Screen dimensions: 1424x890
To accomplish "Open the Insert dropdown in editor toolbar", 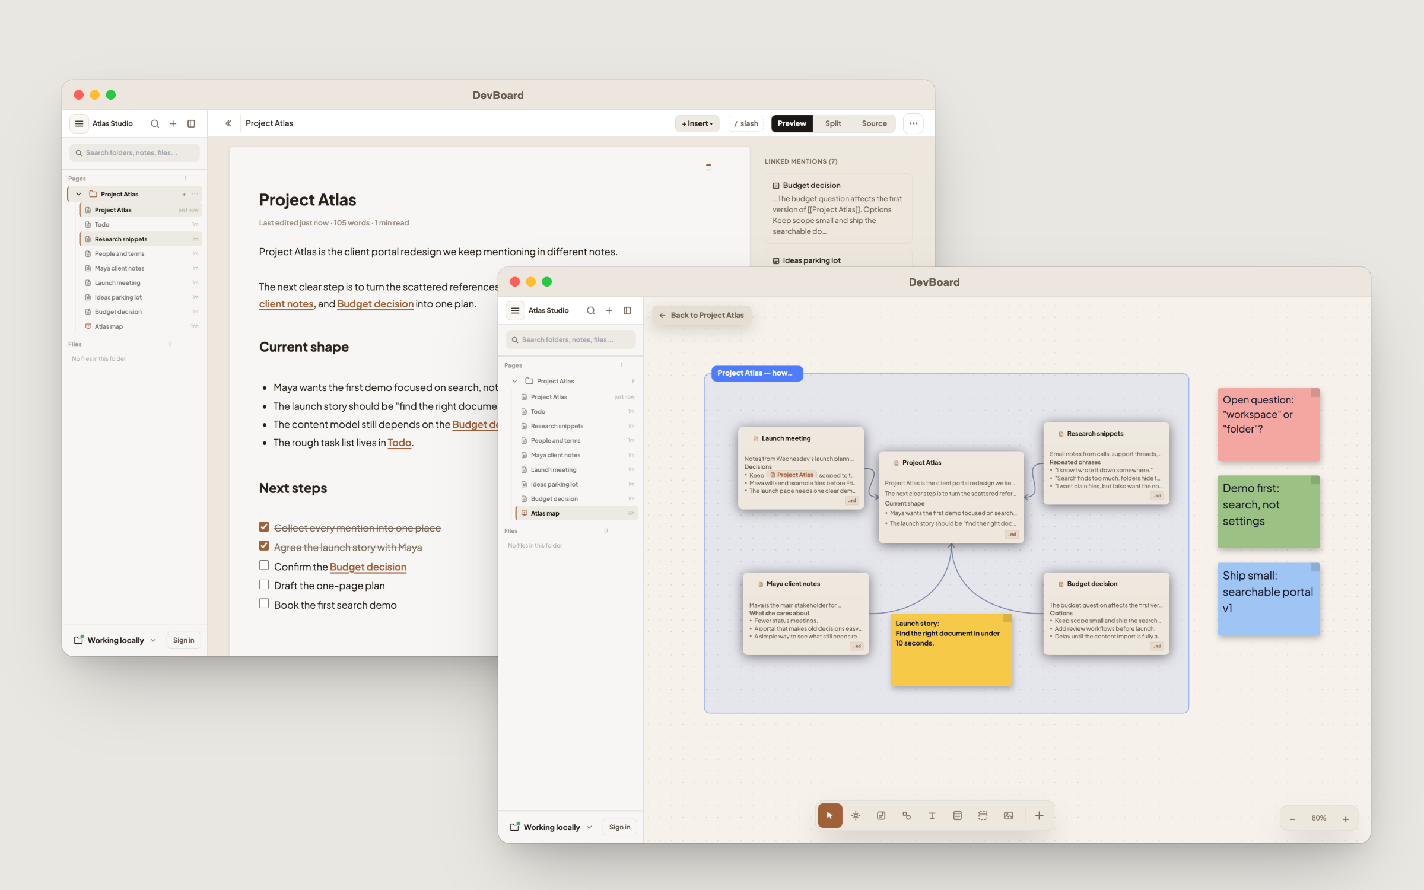I will [x=697, y=123].
